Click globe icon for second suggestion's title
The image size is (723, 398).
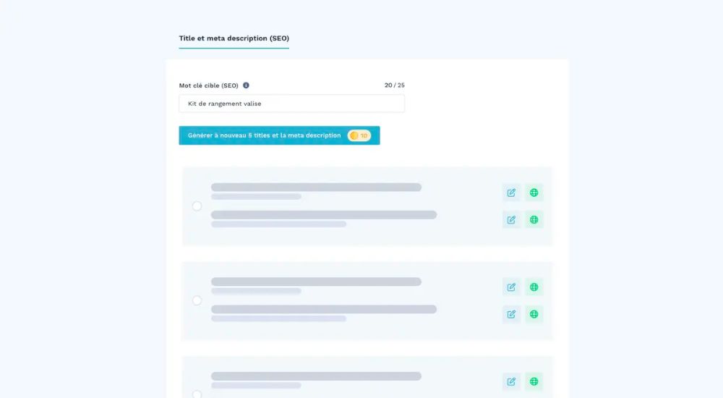pos(534,287)
